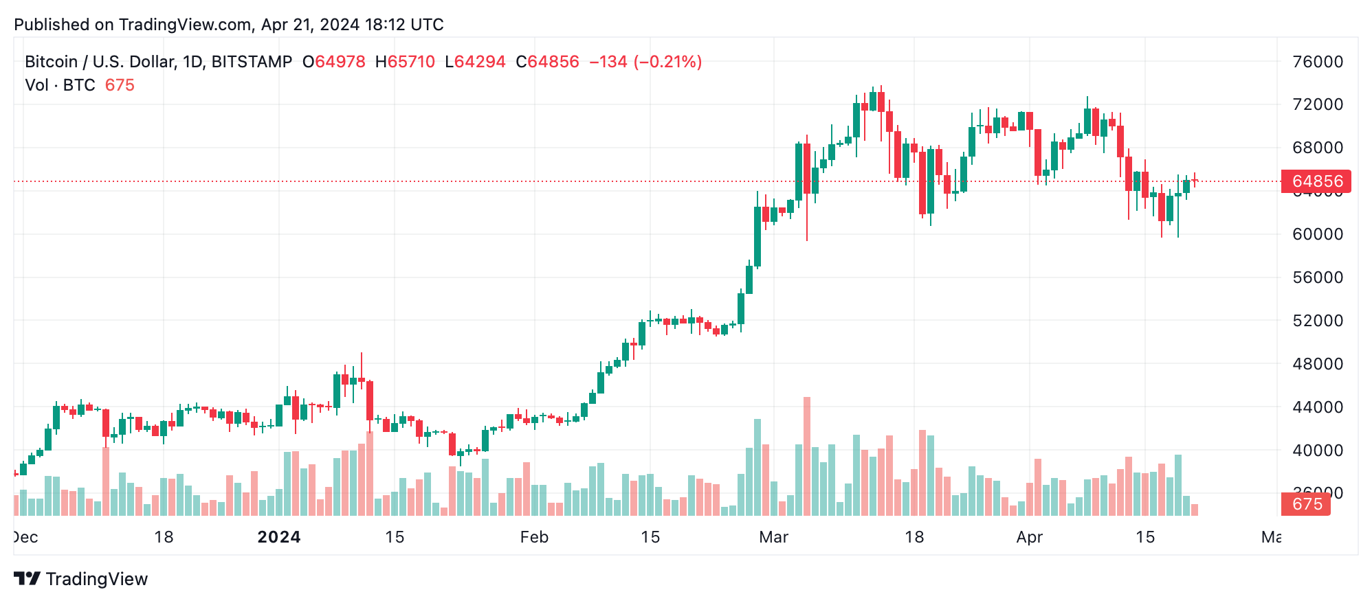Screen dimensions: 1372x603
Task: Click the TradingView logo icon
Action: coord(27,579)
